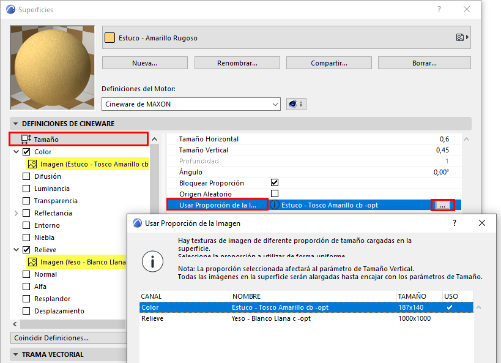The height and width of the screenshot is (363, 501).
Task: Enable the Luminancia channel checkbox
Action: [x=26, y=189]
